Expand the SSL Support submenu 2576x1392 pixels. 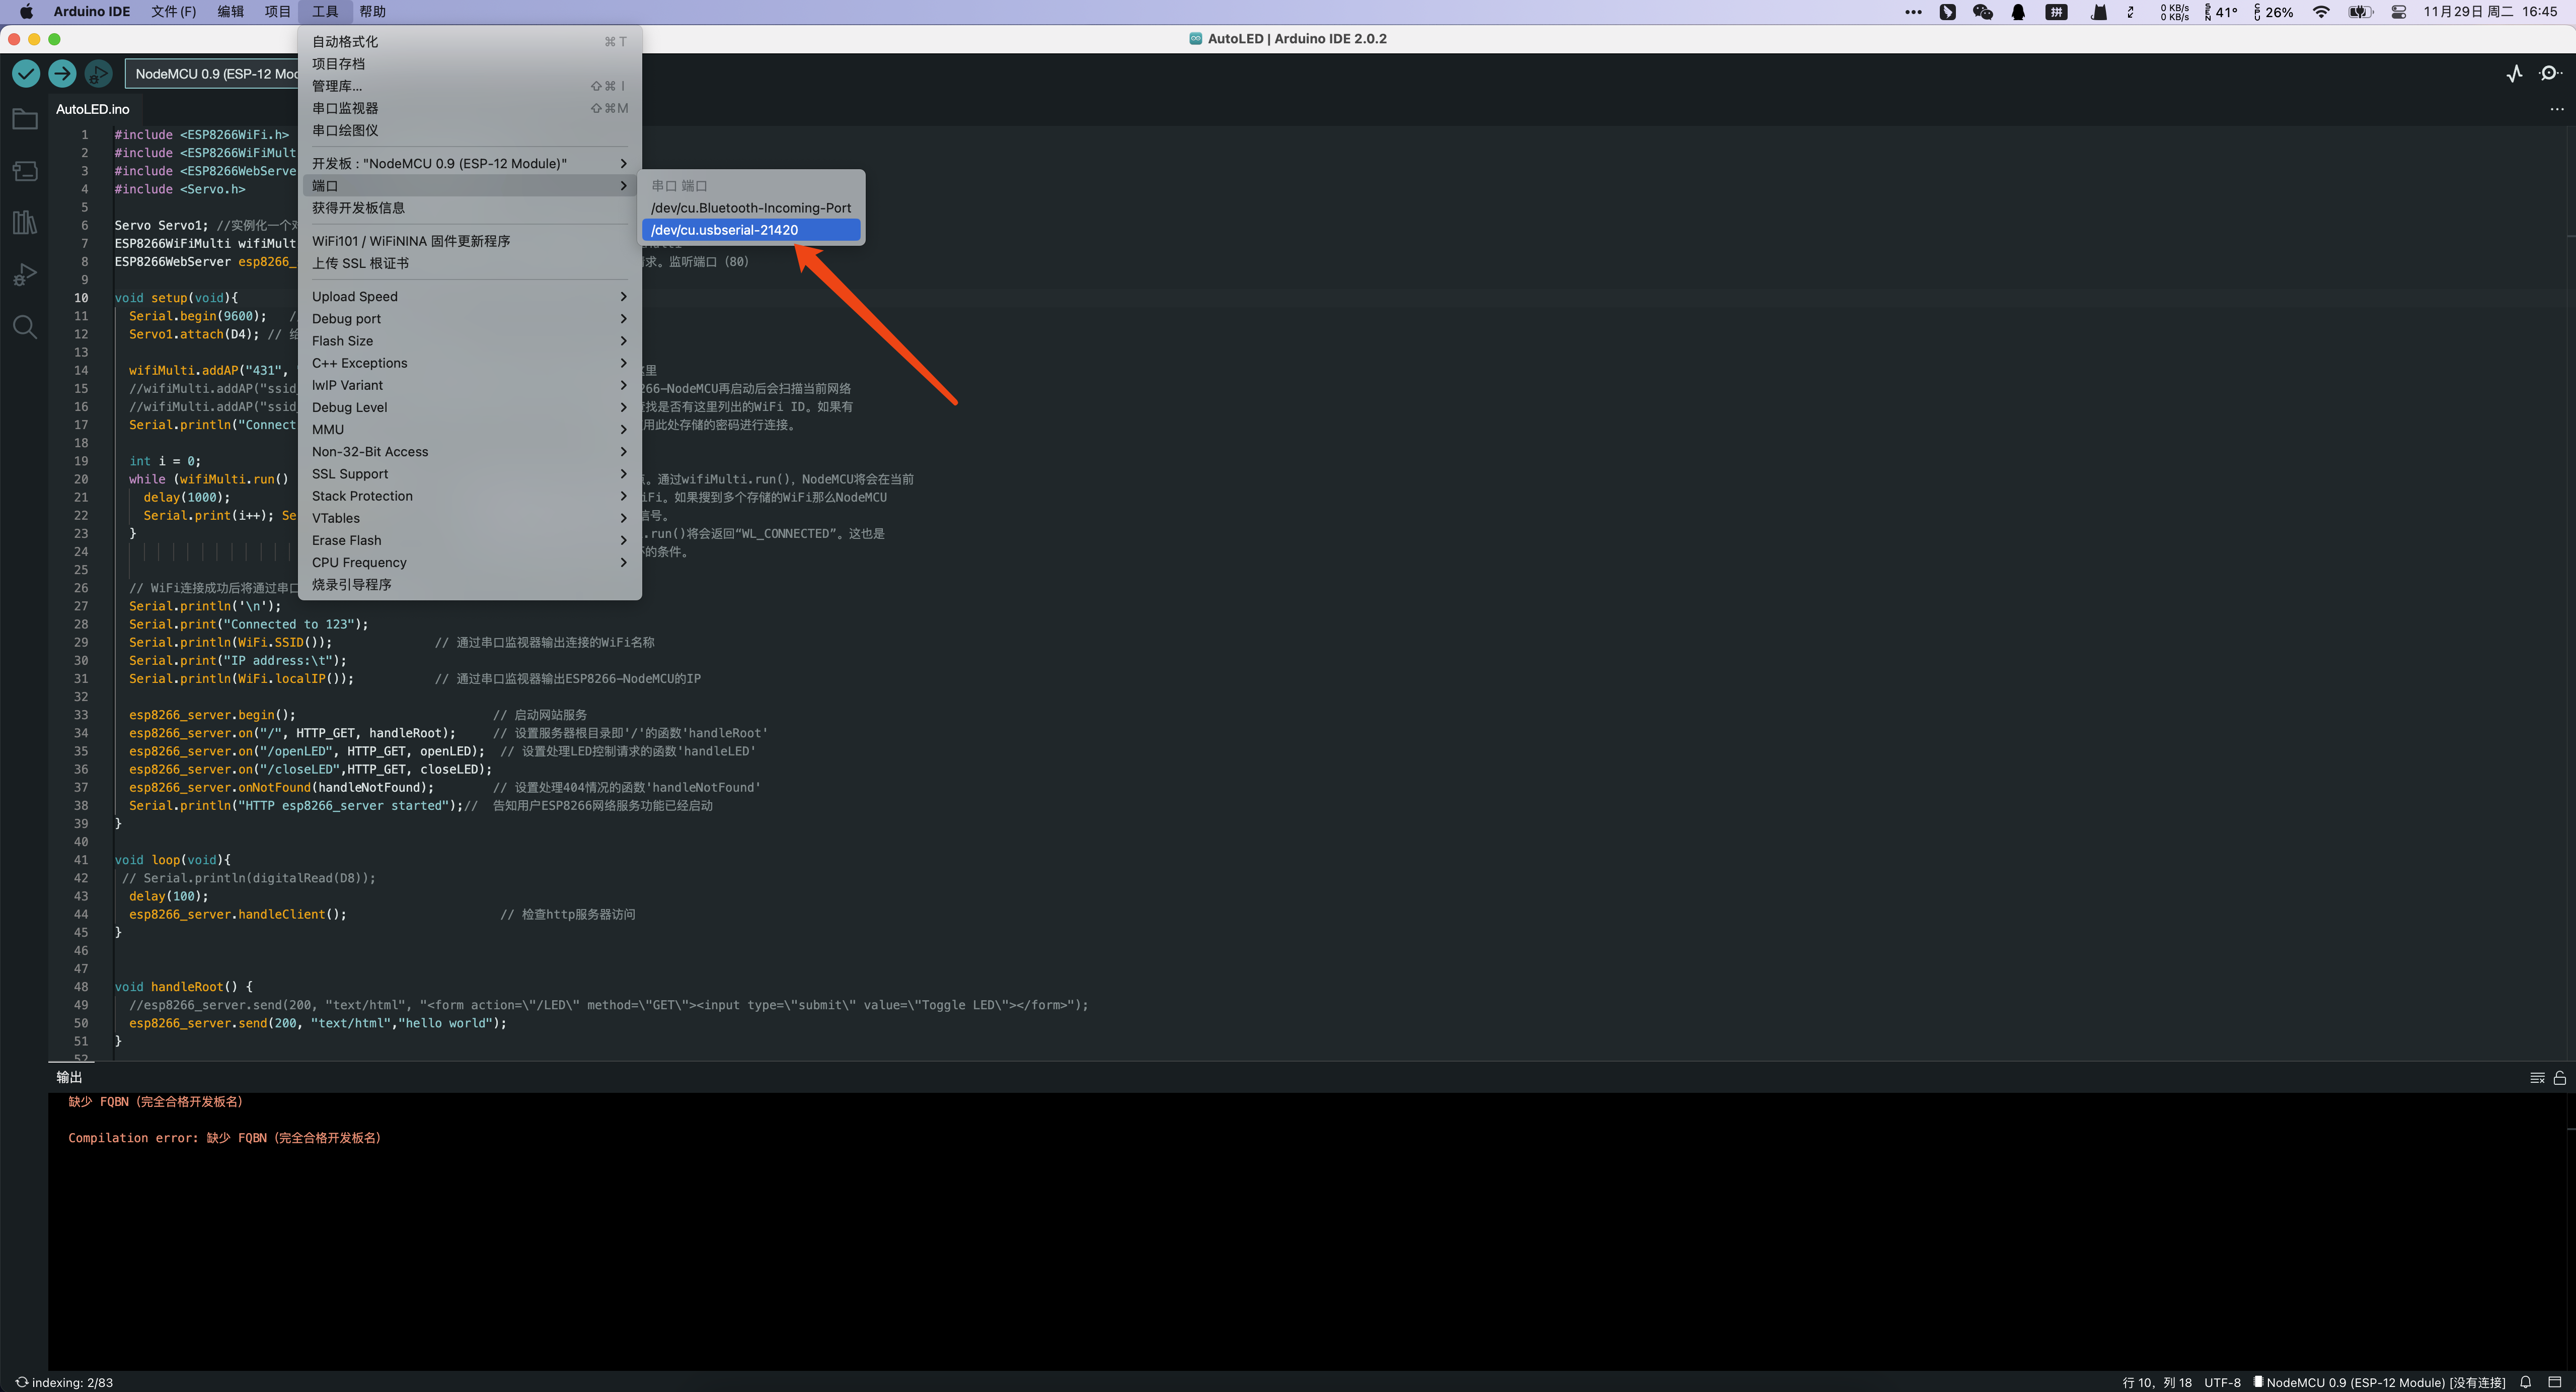[470, 473]
